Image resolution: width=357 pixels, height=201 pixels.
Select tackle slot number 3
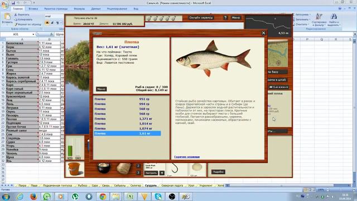click(x=138, y=173)
